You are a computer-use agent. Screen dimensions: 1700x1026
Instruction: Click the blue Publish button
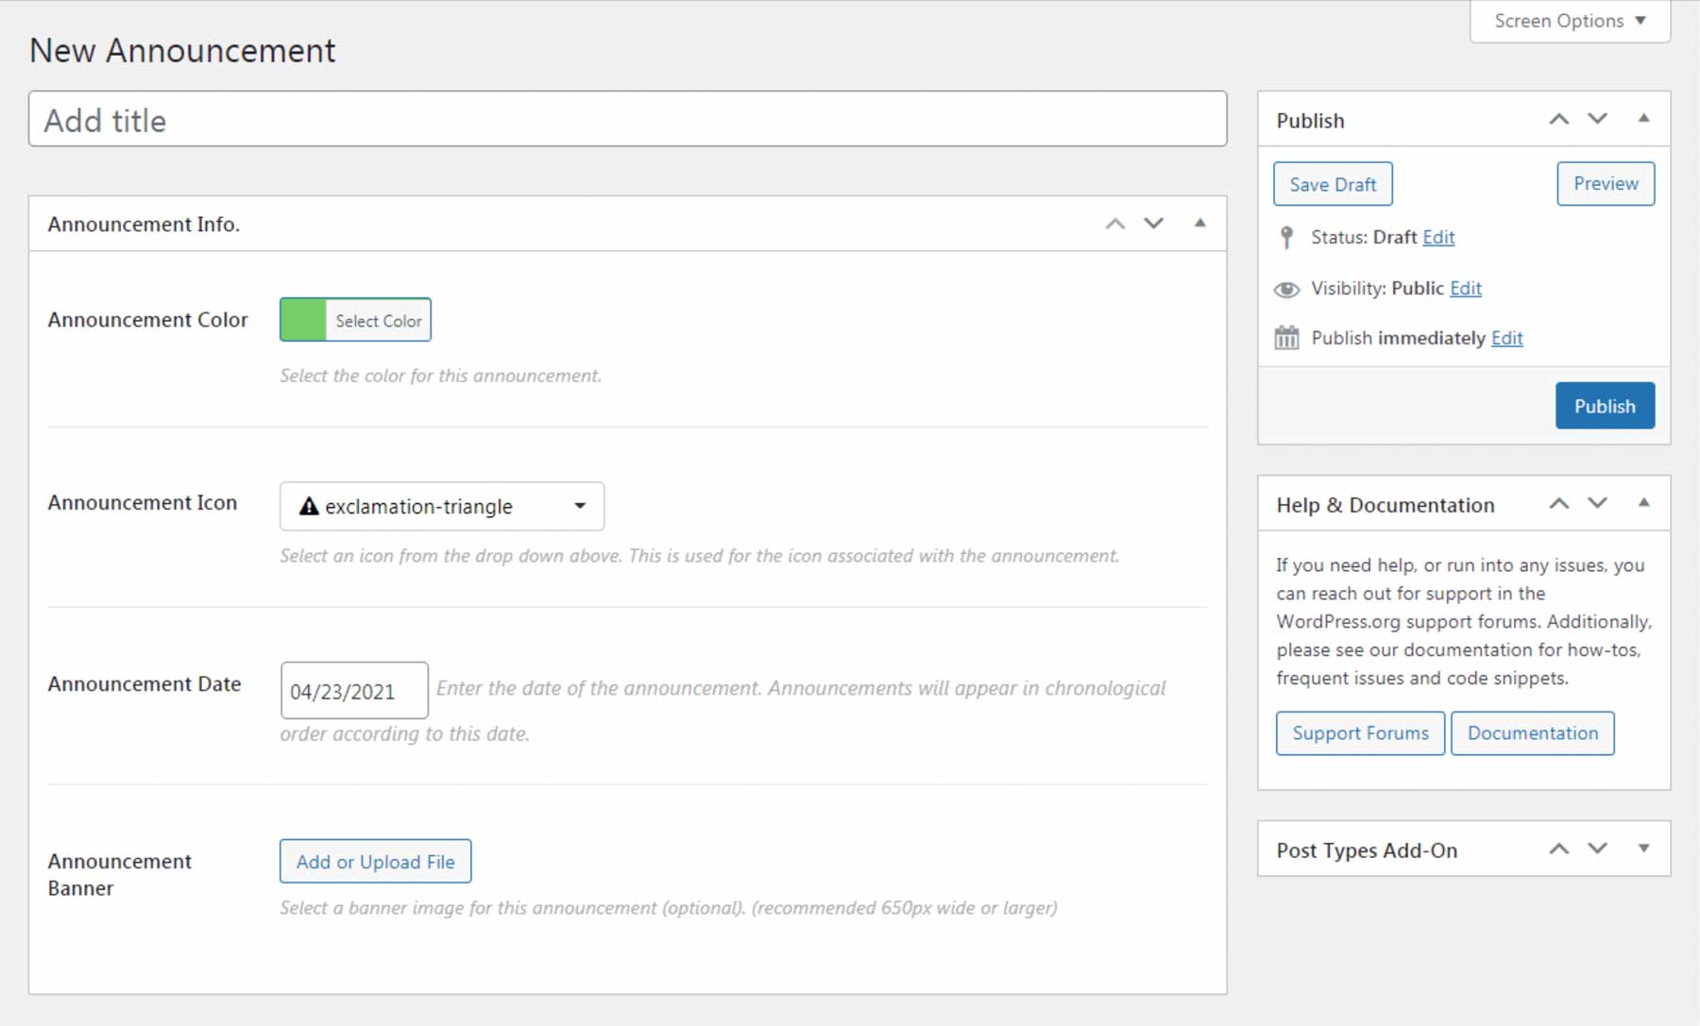point(1605,405)
